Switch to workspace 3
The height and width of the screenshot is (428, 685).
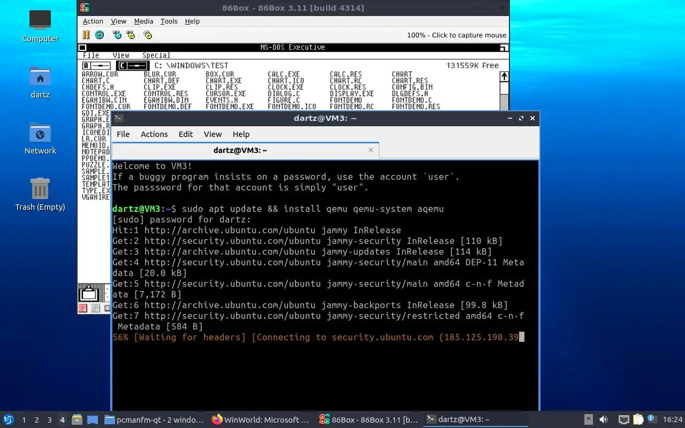tap(49, 420)
